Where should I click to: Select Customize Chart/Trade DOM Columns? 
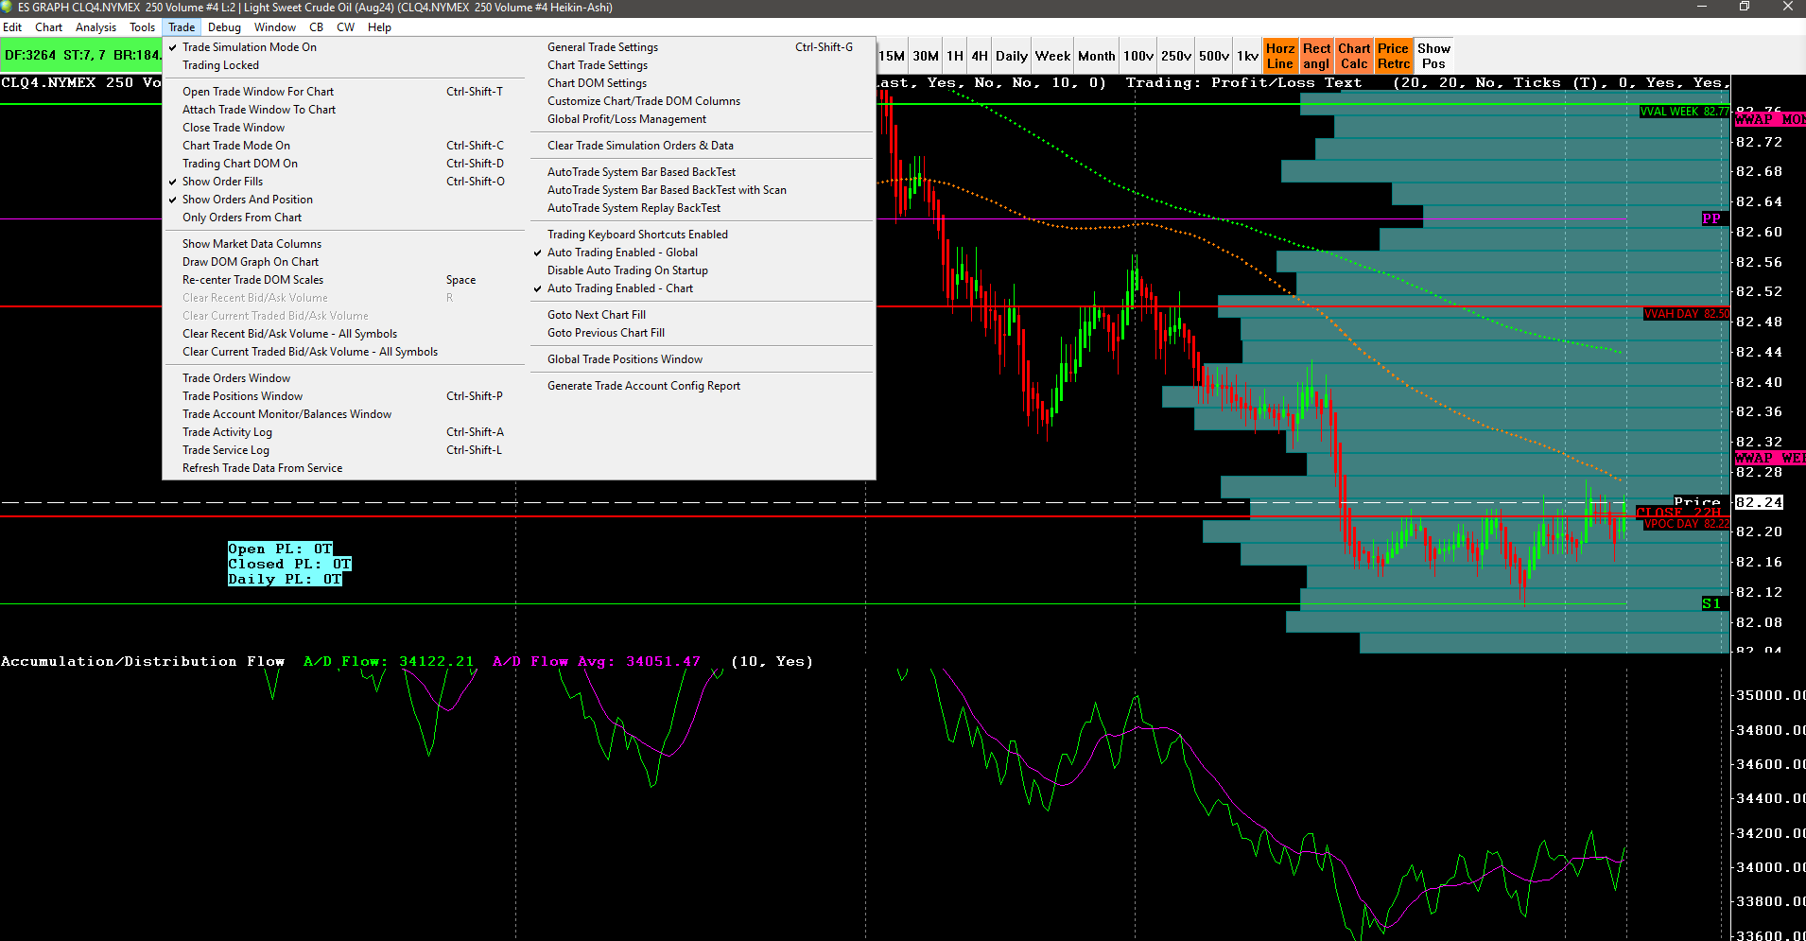701,101
